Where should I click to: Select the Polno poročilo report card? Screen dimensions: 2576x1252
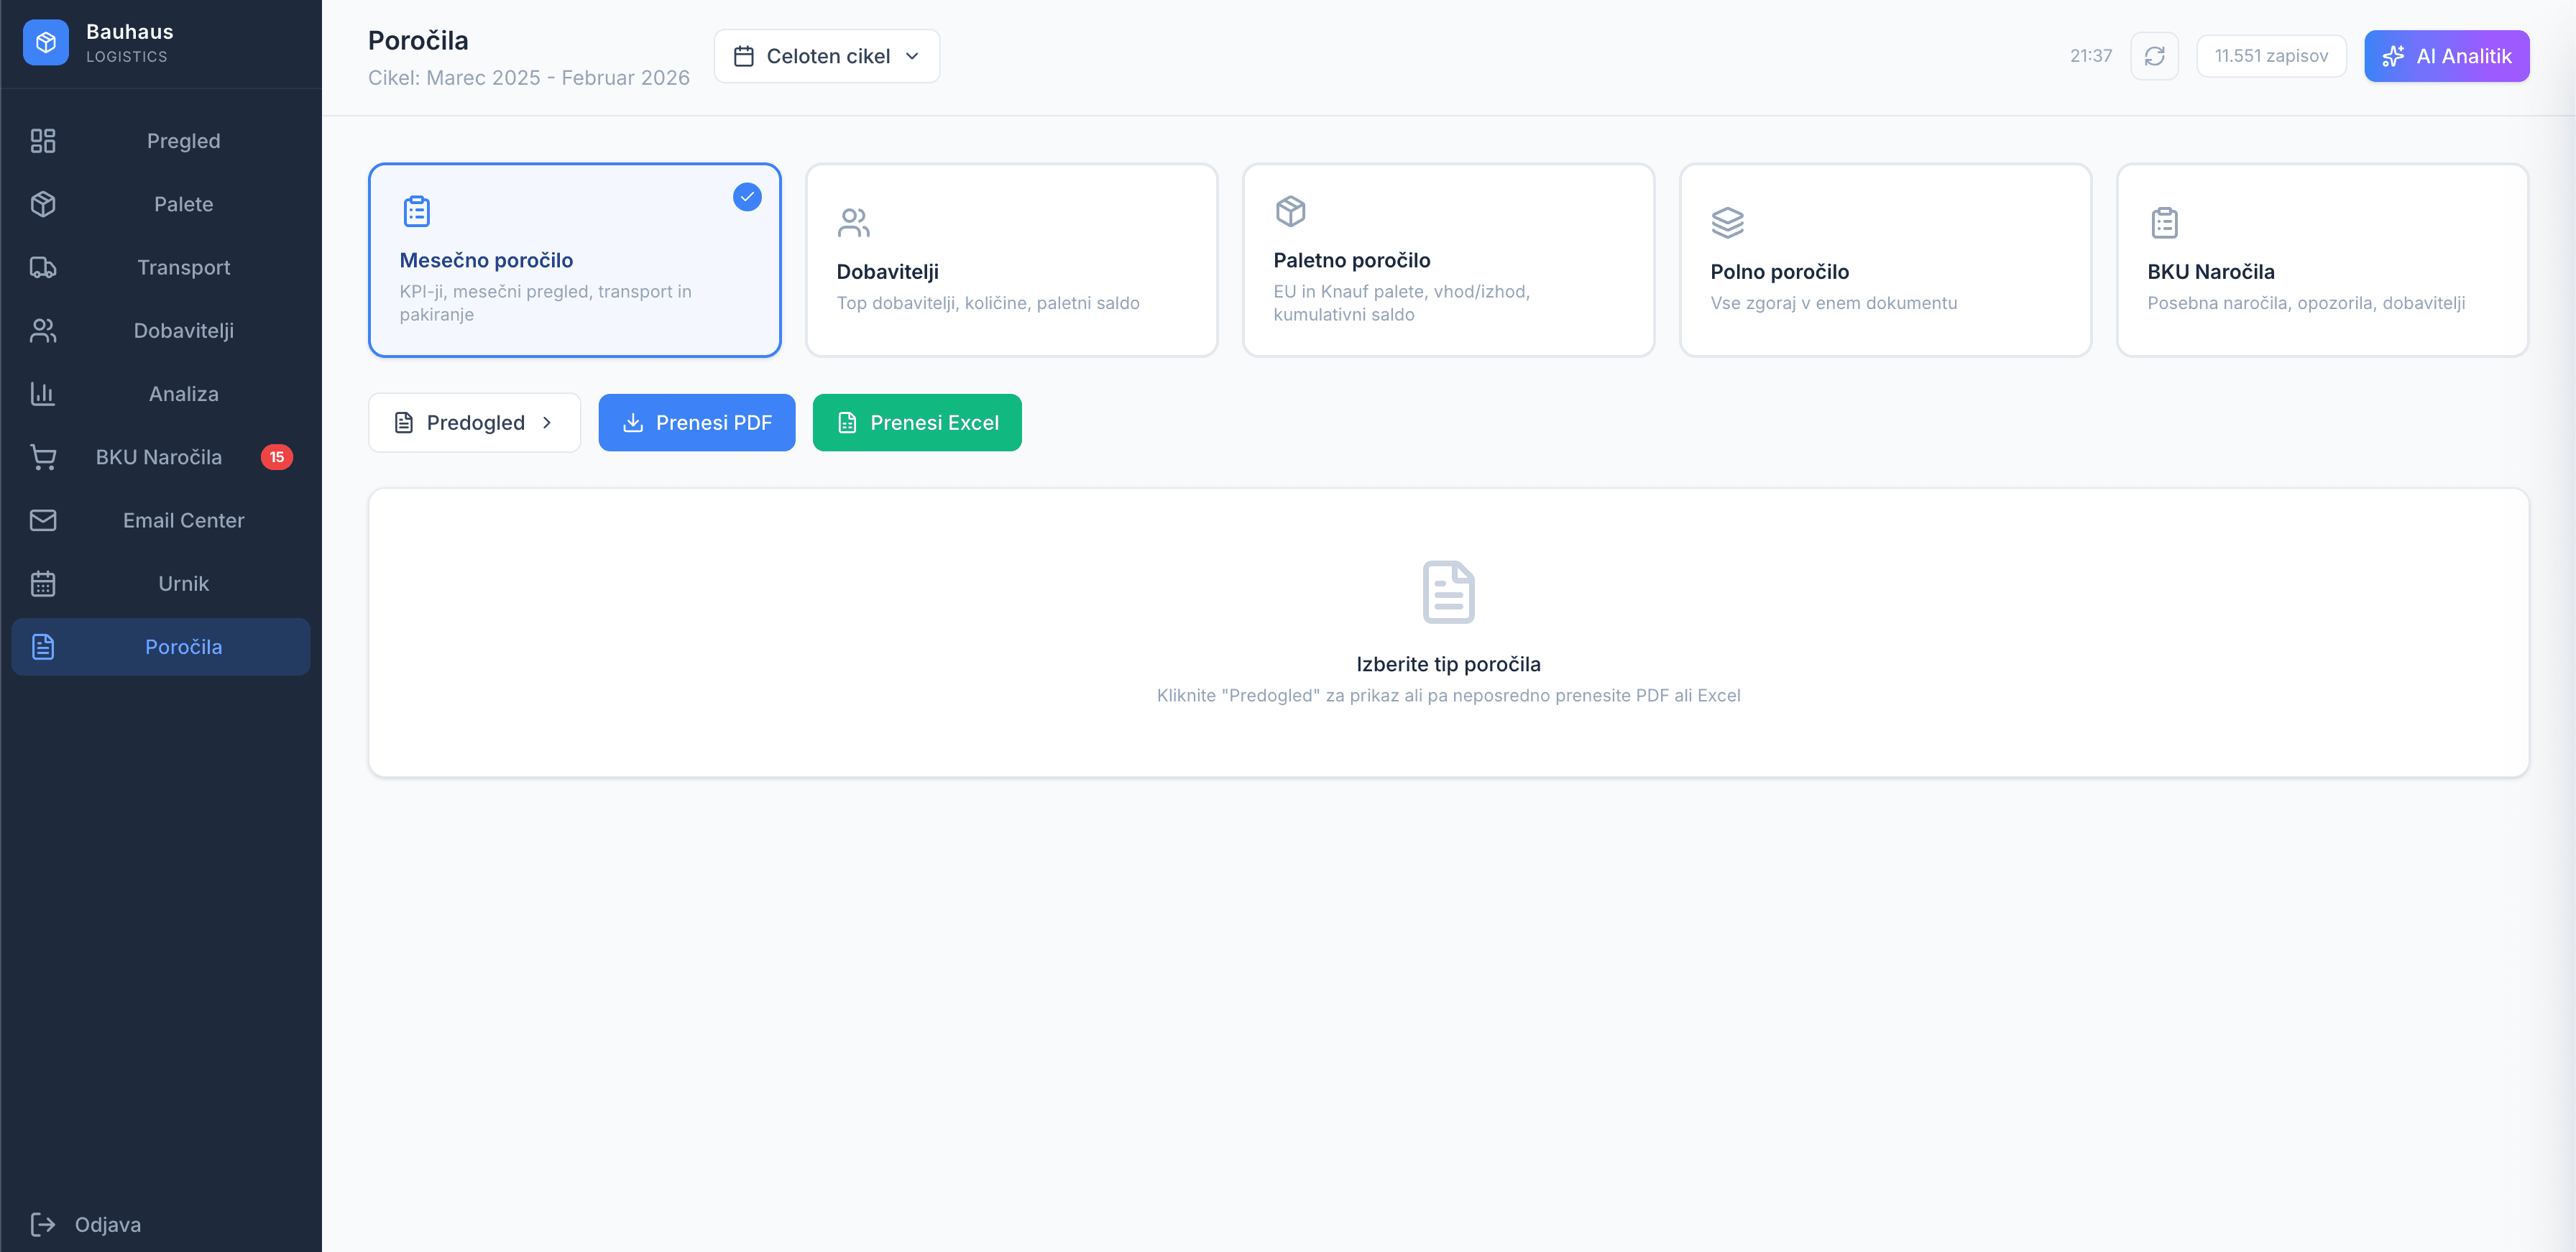pos(1885,260)
